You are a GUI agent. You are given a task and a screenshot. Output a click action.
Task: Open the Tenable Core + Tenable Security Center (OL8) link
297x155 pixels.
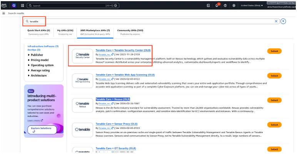[x=123, y=50]
